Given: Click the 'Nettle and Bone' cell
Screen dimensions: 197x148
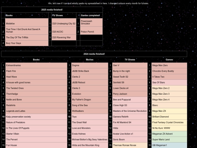Looking at the screenshot, I should click(36, 100).
